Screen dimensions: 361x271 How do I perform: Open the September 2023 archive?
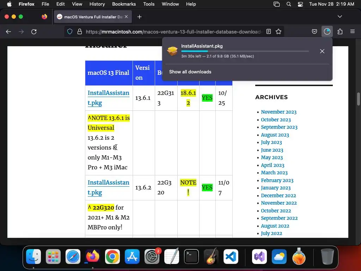click(279, 127)
